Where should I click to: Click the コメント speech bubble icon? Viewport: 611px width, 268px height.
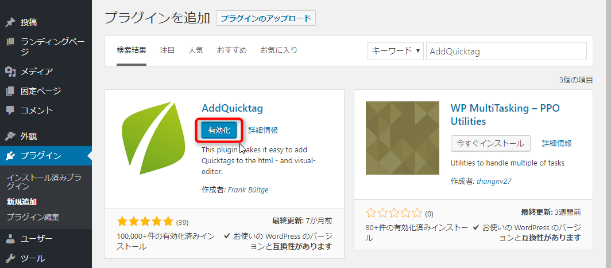(x=10, y=111)
